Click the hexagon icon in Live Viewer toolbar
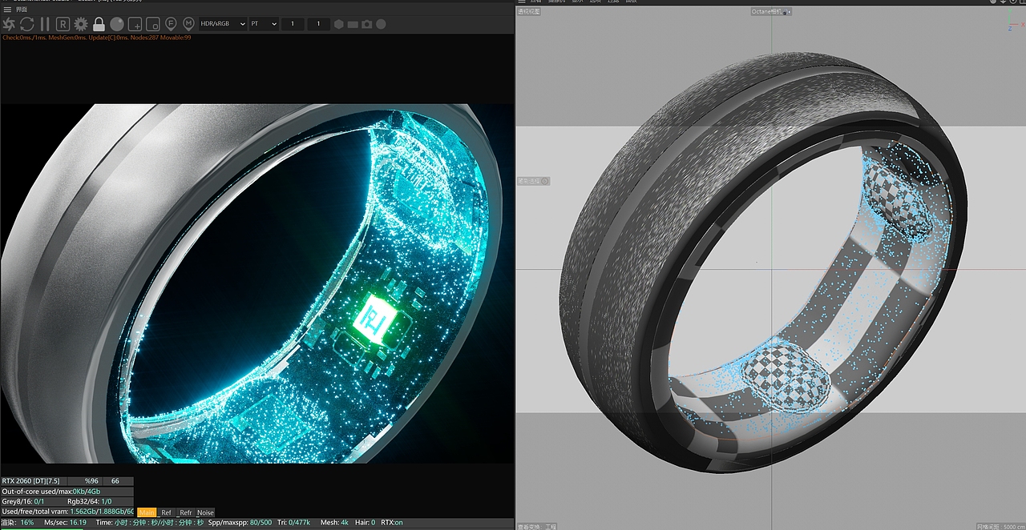This screenshot has height=530, width=1026. (339, 24)
